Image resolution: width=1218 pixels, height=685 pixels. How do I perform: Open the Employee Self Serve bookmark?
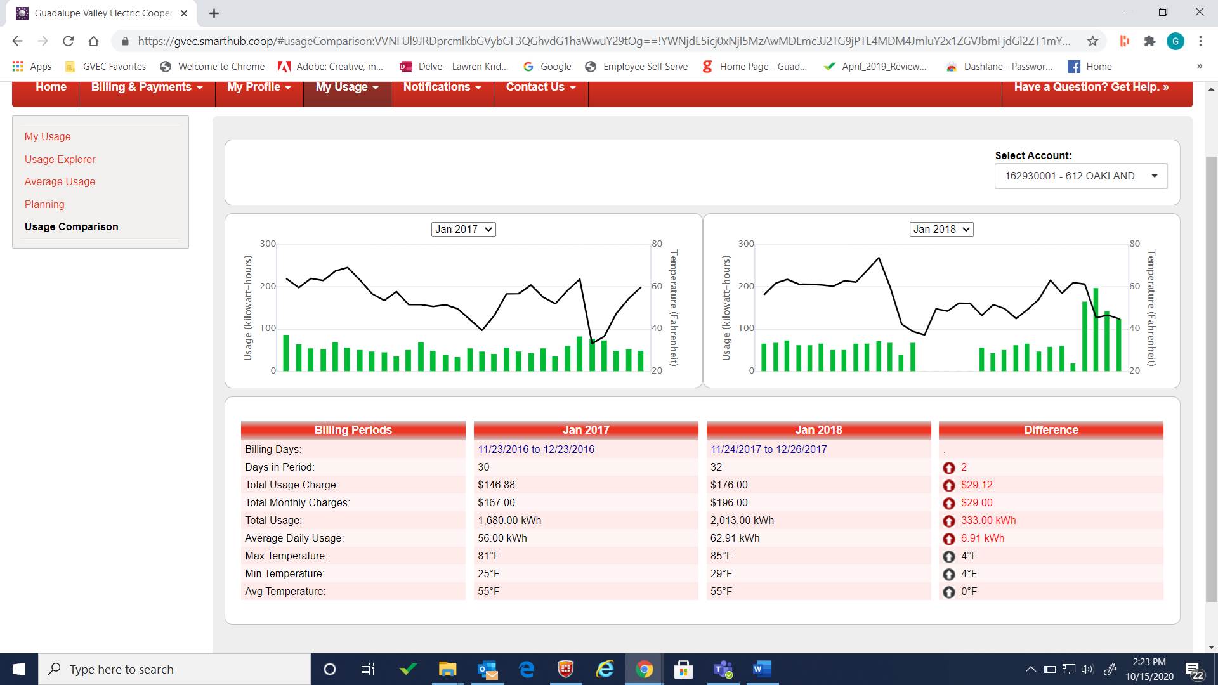click(x=636, y=67)
